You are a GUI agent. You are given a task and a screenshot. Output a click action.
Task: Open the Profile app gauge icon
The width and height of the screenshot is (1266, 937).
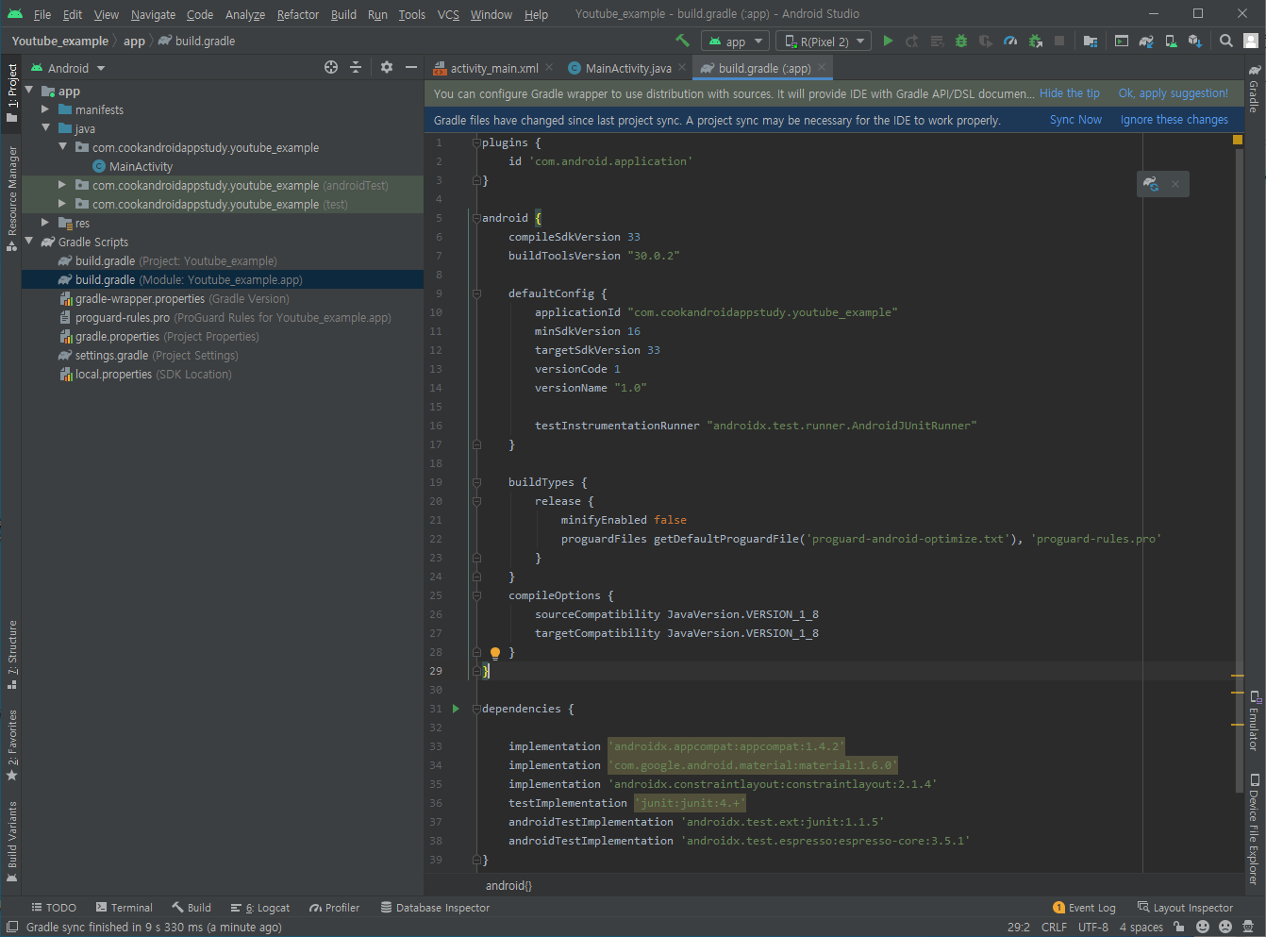point(1010,41)
